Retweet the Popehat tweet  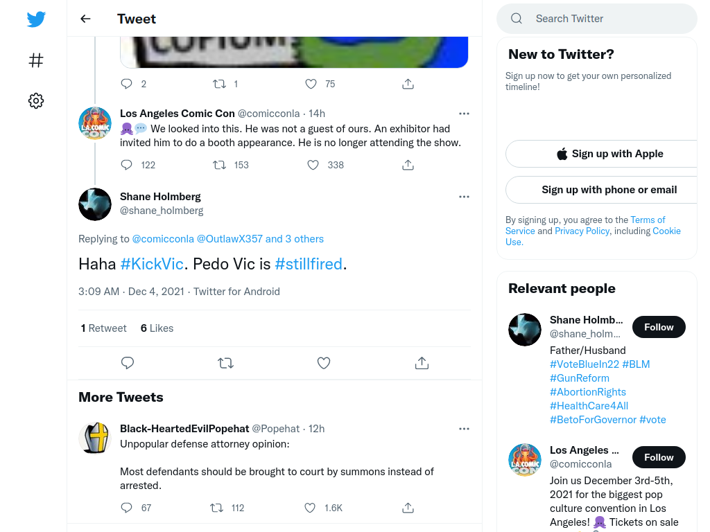[x=217, y=508]
